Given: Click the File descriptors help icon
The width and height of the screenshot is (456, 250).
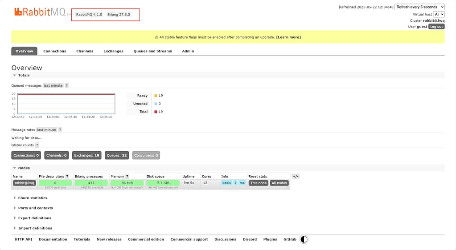Looking at the screenshot, I should coord(67,177).
